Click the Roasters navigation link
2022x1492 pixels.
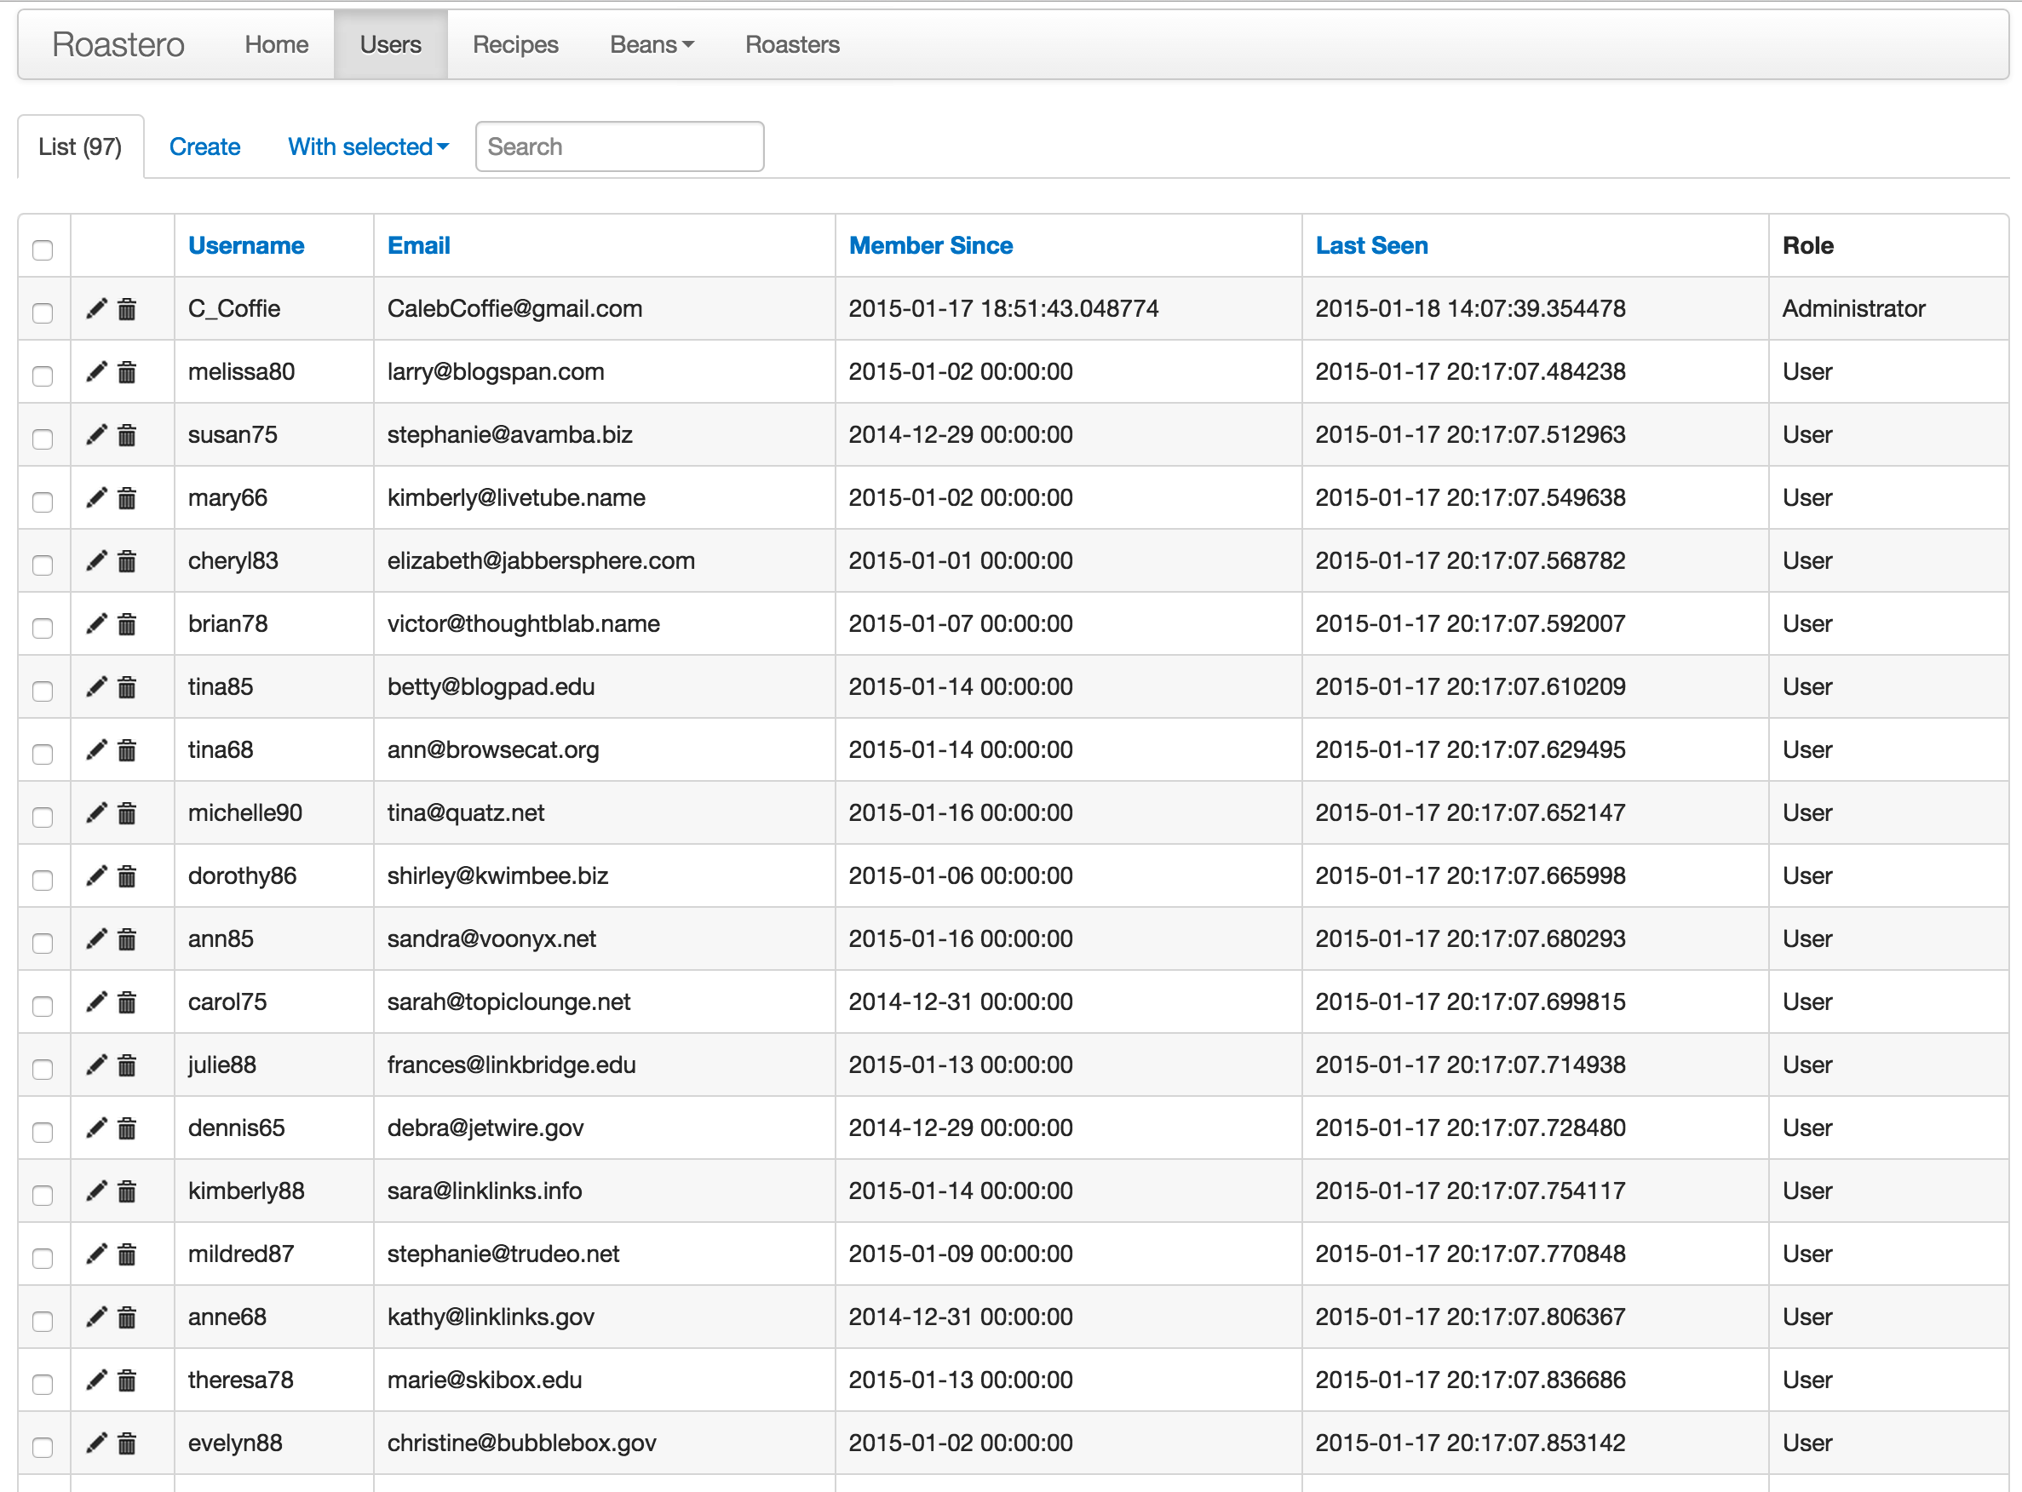tap(792, 45)
